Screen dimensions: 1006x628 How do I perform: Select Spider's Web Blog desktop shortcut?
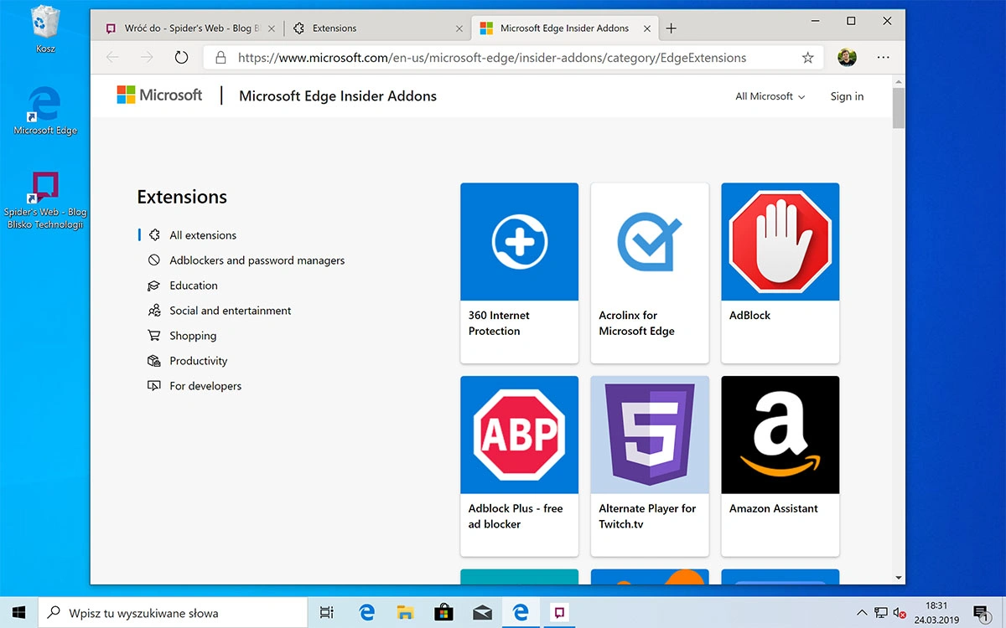(x=45, y=200)
